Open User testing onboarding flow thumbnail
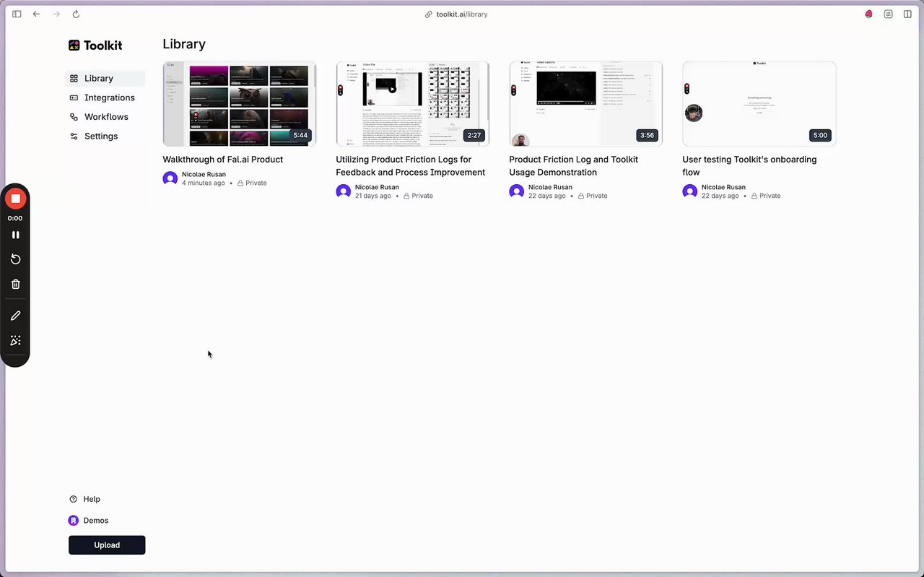This screenshot has height=577, width=924. 759,104
